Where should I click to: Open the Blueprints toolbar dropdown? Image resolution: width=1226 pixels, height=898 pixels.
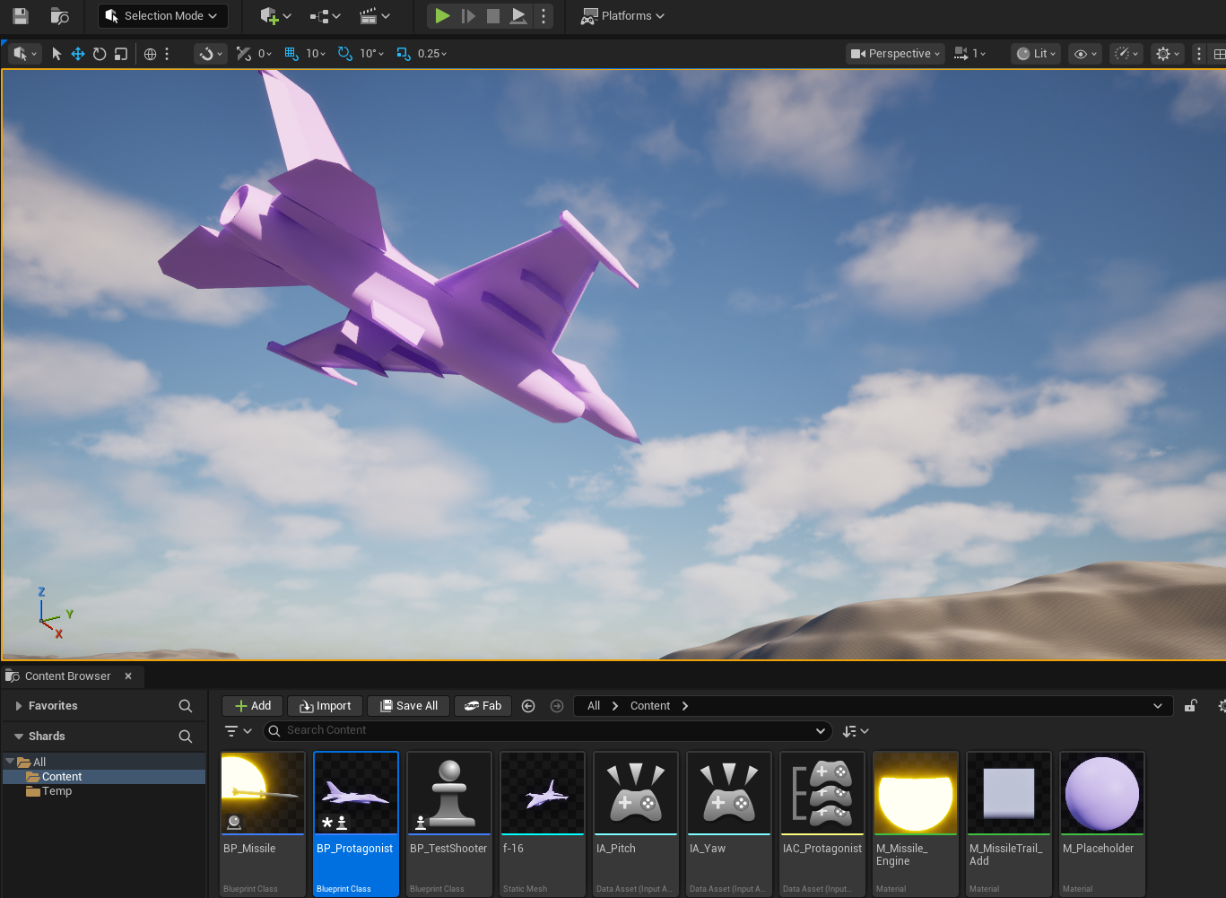click(x=325, y=16)
